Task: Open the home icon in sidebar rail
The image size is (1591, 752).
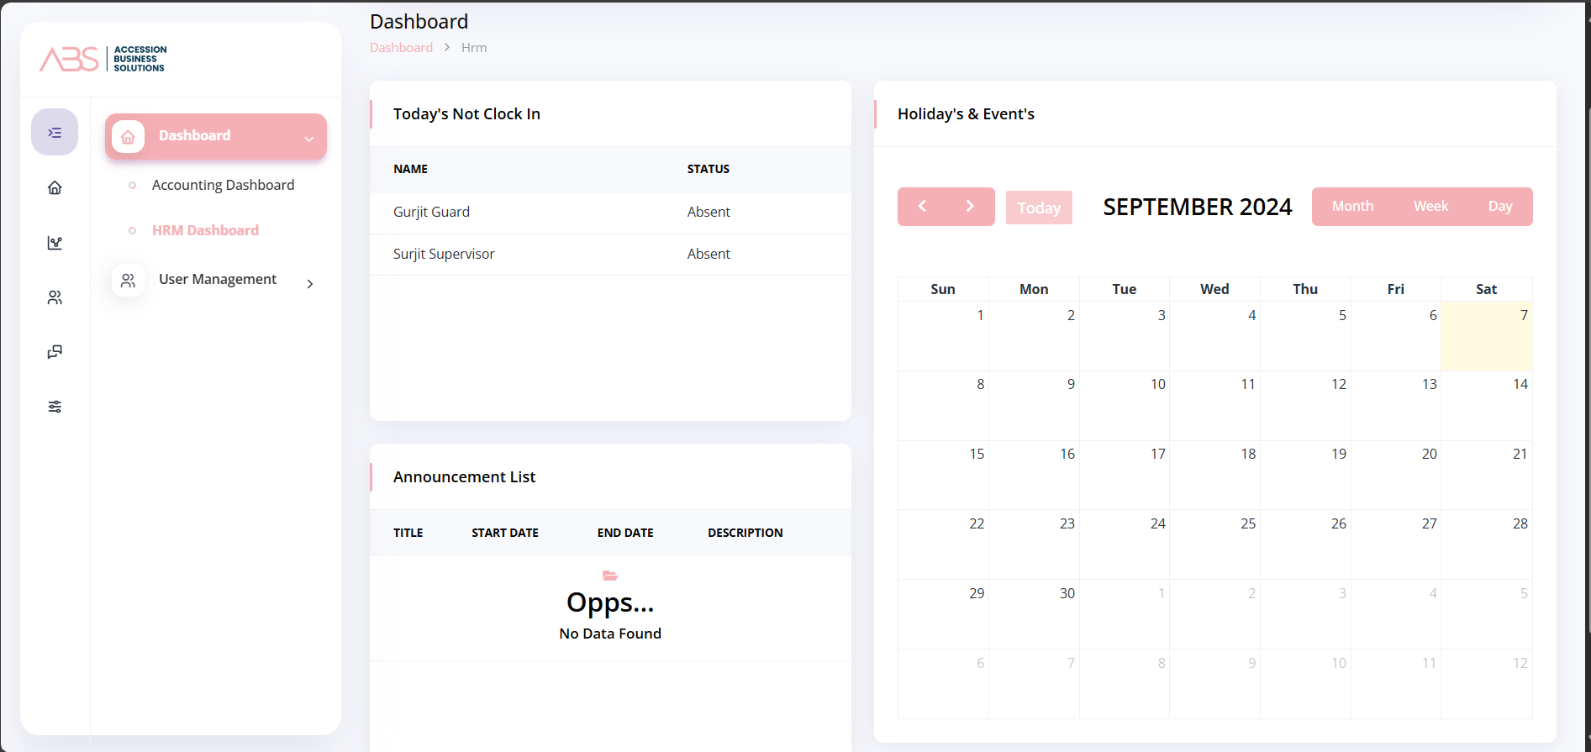Action: click(55, 187)
